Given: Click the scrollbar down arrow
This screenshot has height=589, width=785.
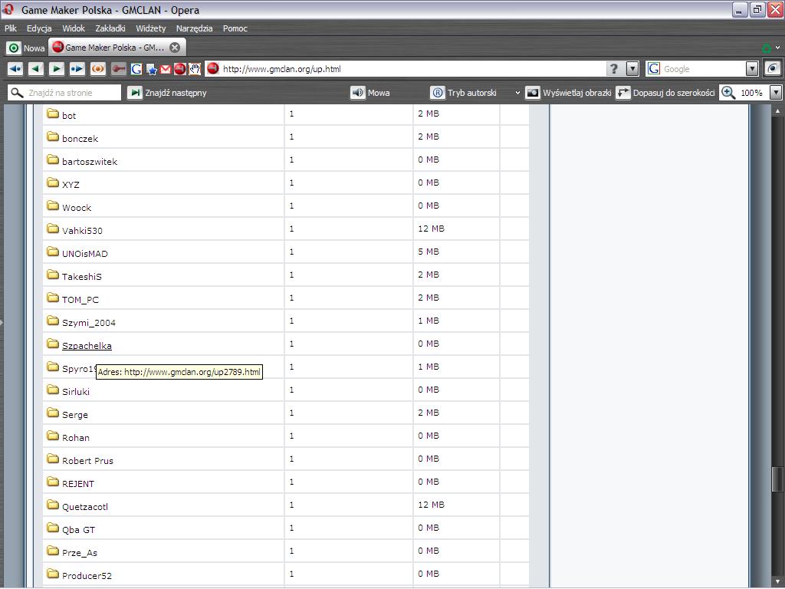Looking at the screenshot, I should (777, 581).
